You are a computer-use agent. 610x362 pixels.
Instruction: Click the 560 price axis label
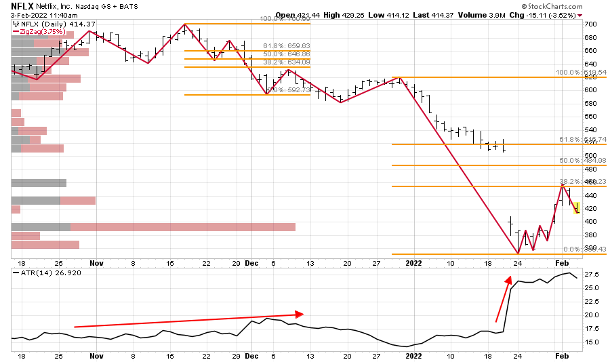tap(590, 117)
